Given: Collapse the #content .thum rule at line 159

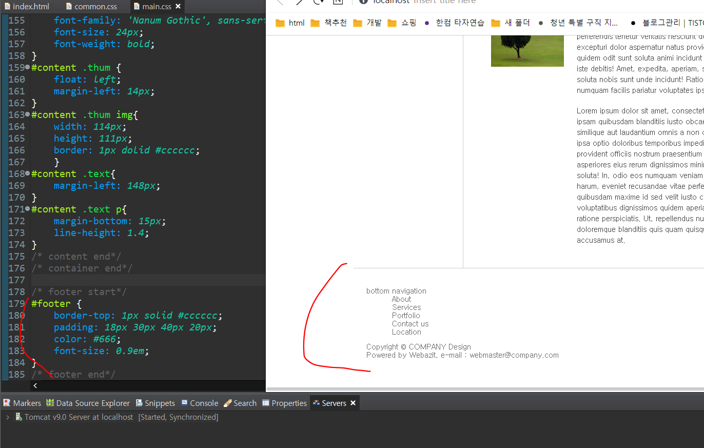Looking at the screenshot, I should pyautogui.click(x=28, y=67).
